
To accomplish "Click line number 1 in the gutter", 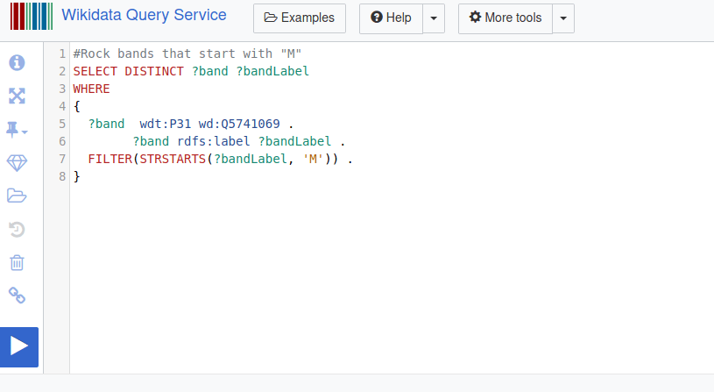I will [x=62, y=53].
